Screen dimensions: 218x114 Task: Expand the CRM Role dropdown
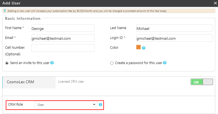pyautogui.click(x=66, y=105)
